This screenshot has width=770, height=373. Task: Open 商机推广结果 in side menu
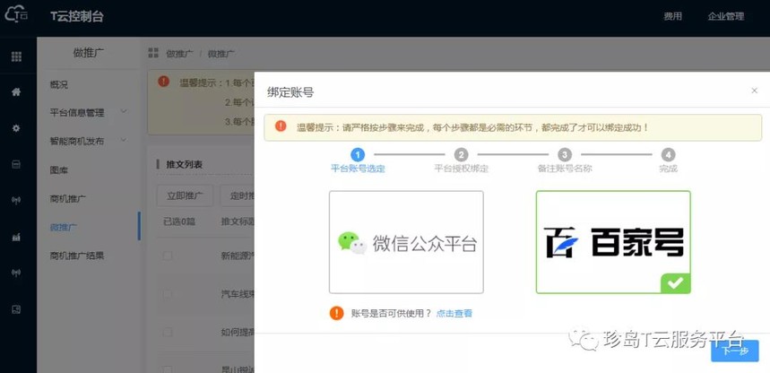point(76,256)
